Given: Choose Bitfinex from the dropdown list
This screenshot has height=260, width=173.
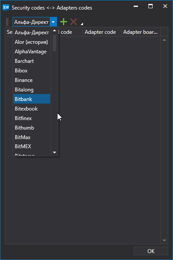Looking at the screenshot, I should 32,118.
